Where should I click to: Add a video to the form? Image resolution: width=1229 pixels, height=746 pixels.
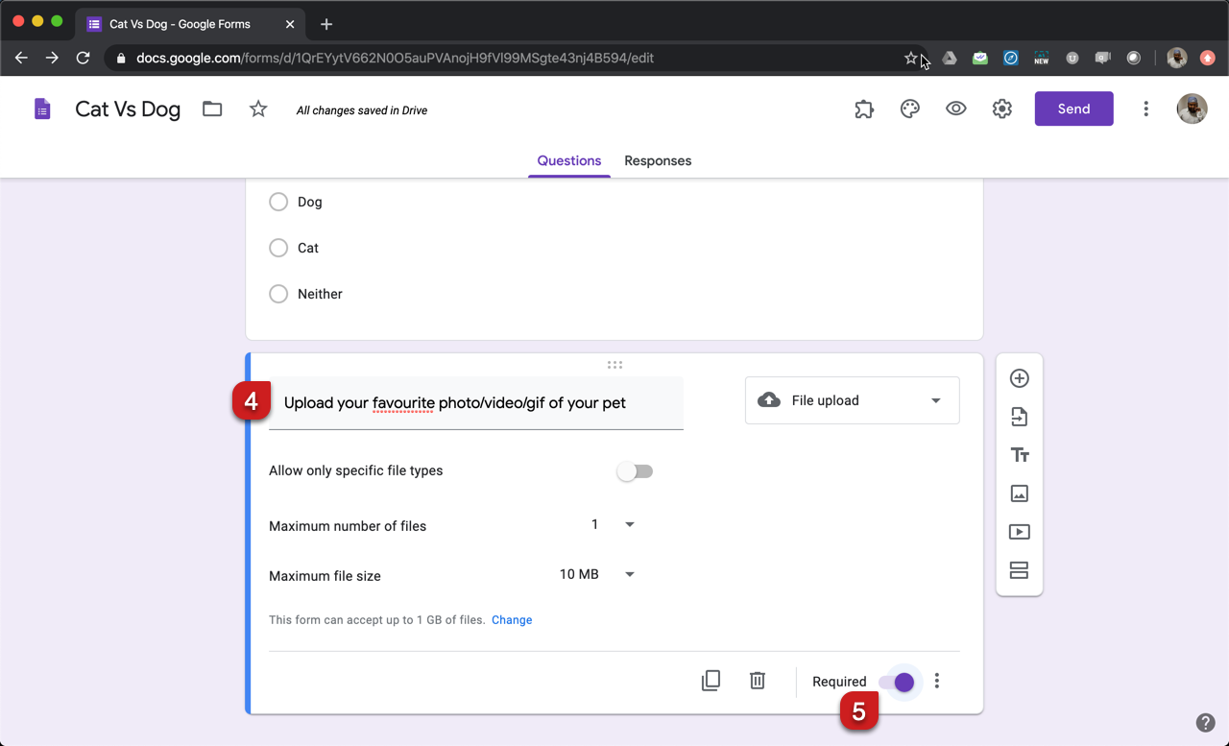coord(1019,531)
